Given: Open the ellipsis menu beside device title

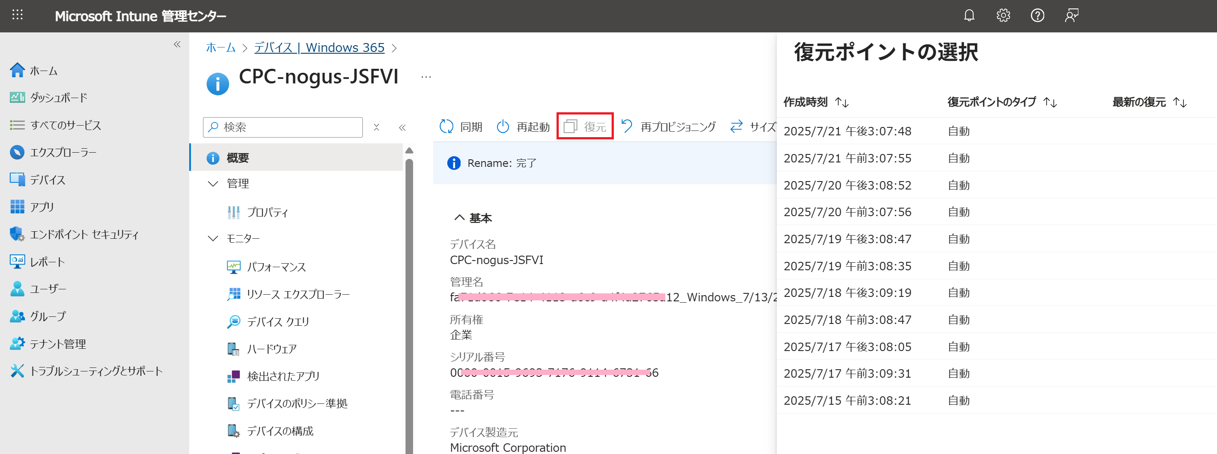Looking at the screenshot, I should coord(426,77).
